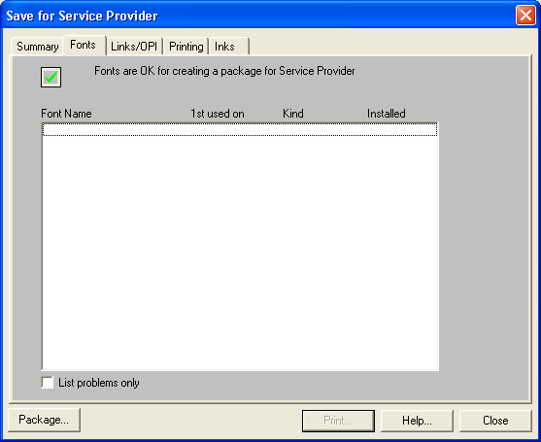Switch to the Summary tab
This screenshot has width=541, height=442.
click(37, 47)
